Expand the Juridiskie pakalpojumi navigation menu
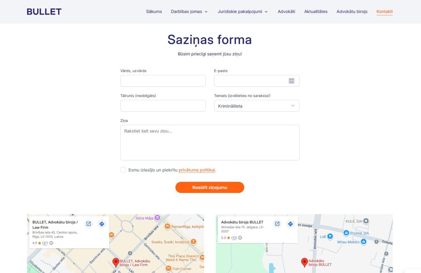The width and height of the screenshot is (421, 273). (x=242, y=12)
